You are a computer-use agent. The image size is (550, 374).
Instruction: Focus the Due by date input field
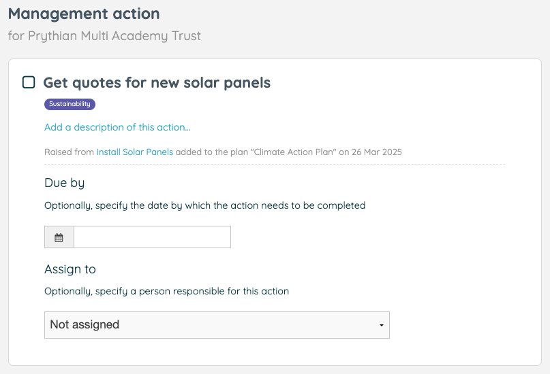point(152,237)
